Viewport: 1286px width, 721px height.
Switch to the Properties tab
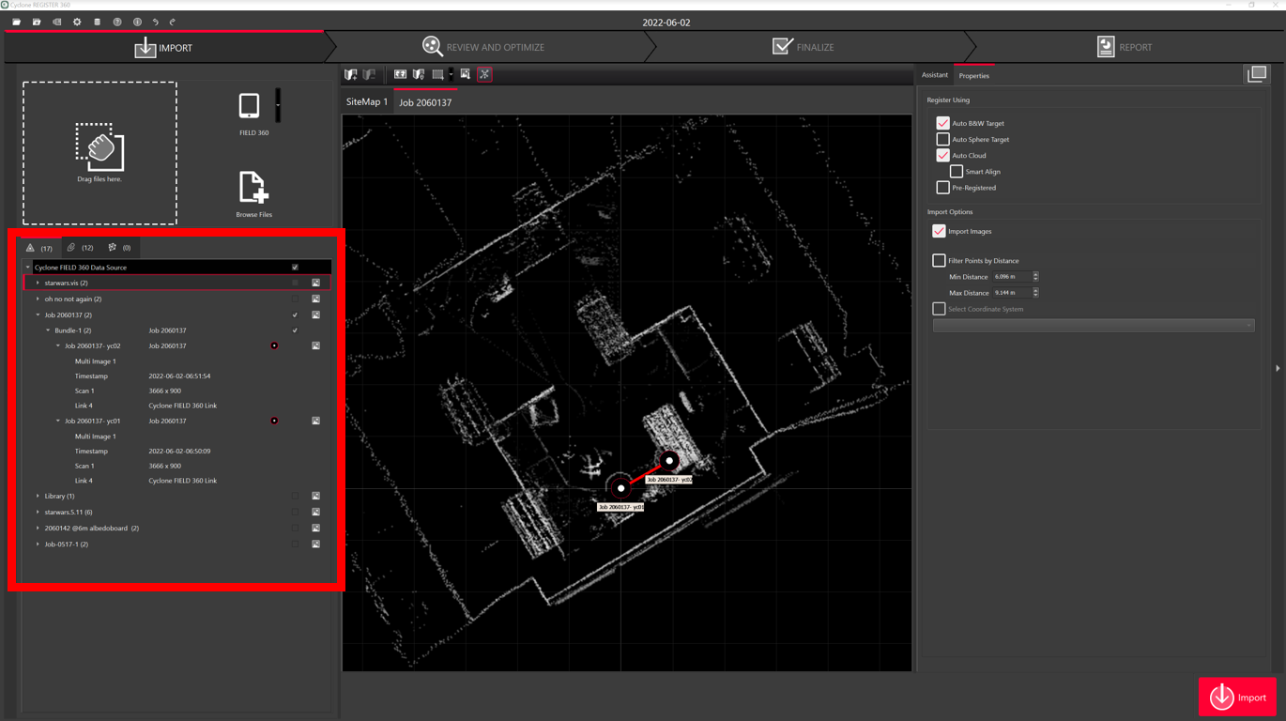(974, 76)
